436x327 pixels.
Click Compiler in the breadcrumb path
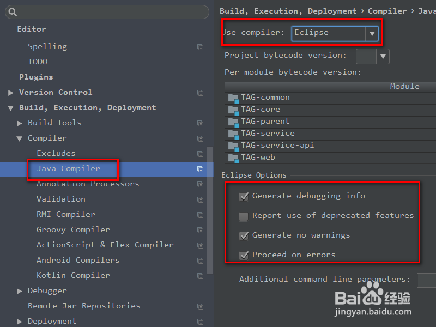pos(387,10)
